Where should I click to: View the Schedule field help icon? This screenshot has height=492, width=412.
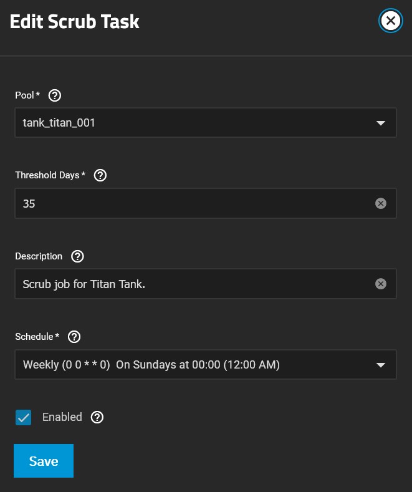[74, 337]
